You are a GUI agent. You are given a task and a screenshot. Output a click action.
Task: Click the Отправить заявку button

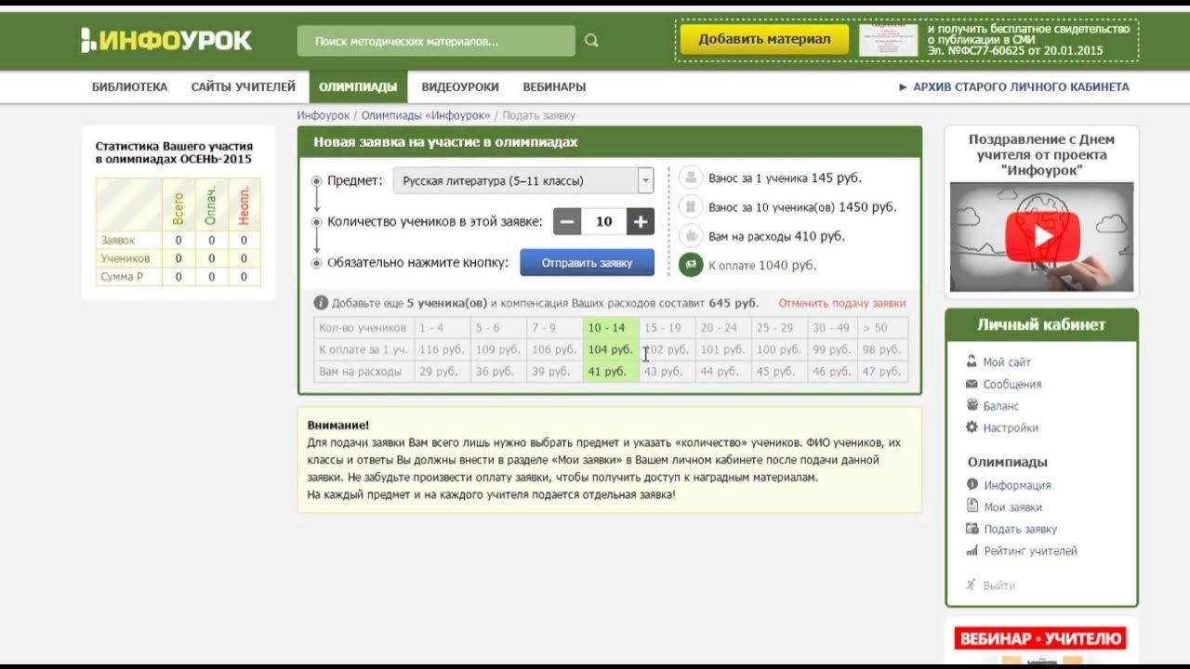point(587,263)
